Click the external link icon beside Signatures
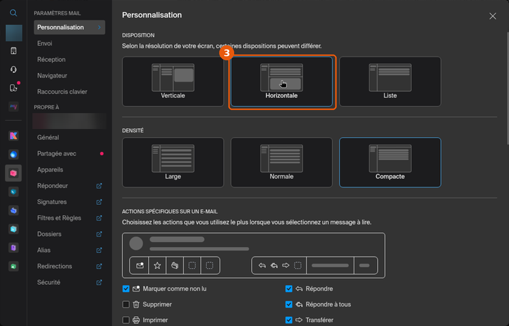 click(x=99, y=202)
